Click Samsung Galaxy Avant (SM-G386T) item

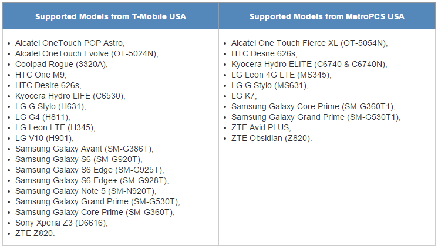tap(85, 149)
